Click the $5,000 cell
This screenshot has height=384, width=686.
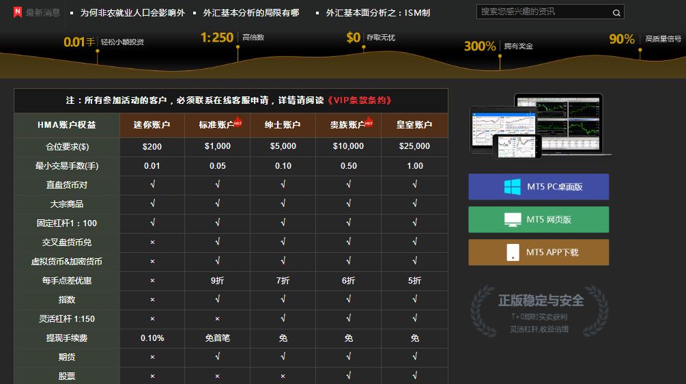pyautogui.click(x=283, y=147)
